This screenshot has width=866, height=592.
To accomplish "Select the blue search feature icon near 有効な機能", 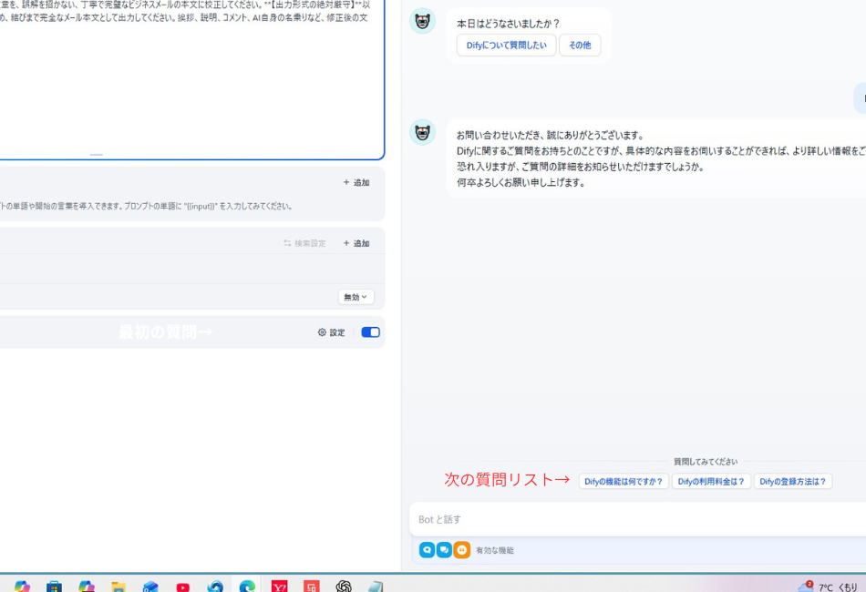I will coord(427,549).
